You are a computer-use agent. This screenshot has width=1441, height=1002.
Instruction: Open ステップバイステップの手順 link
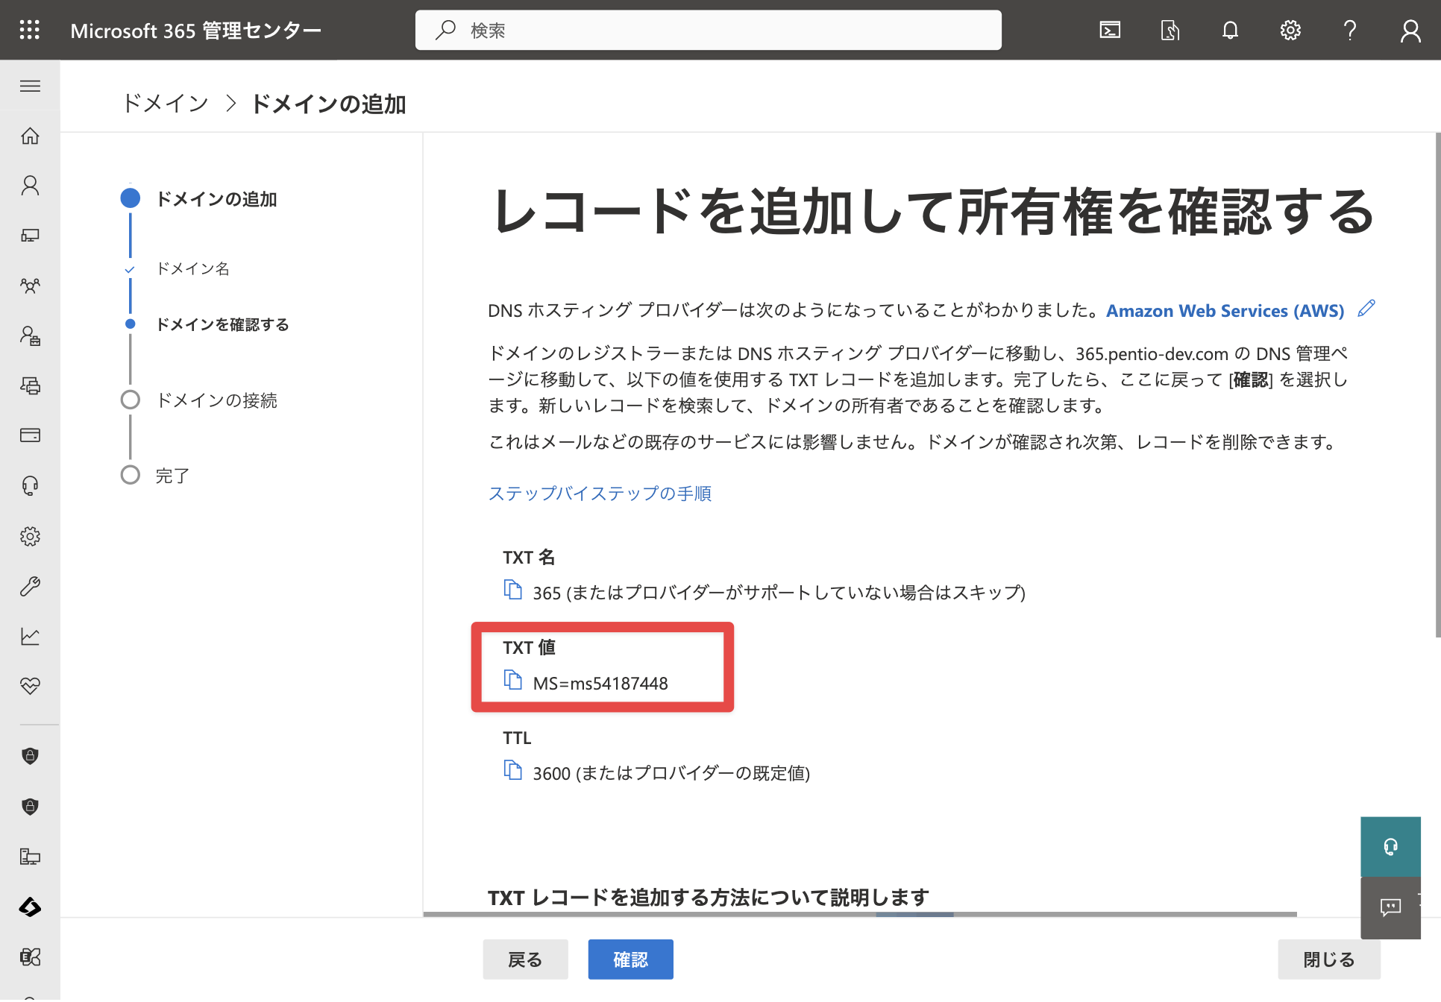pos(600,493)
